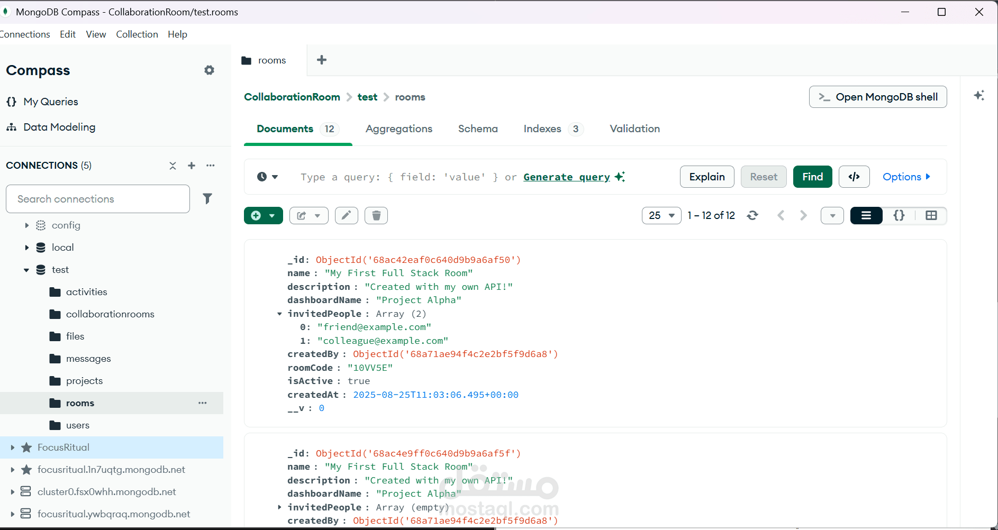Open the rooms collection actions menu
The height and width of the screenshot is (530, 998).
[203, 403]
